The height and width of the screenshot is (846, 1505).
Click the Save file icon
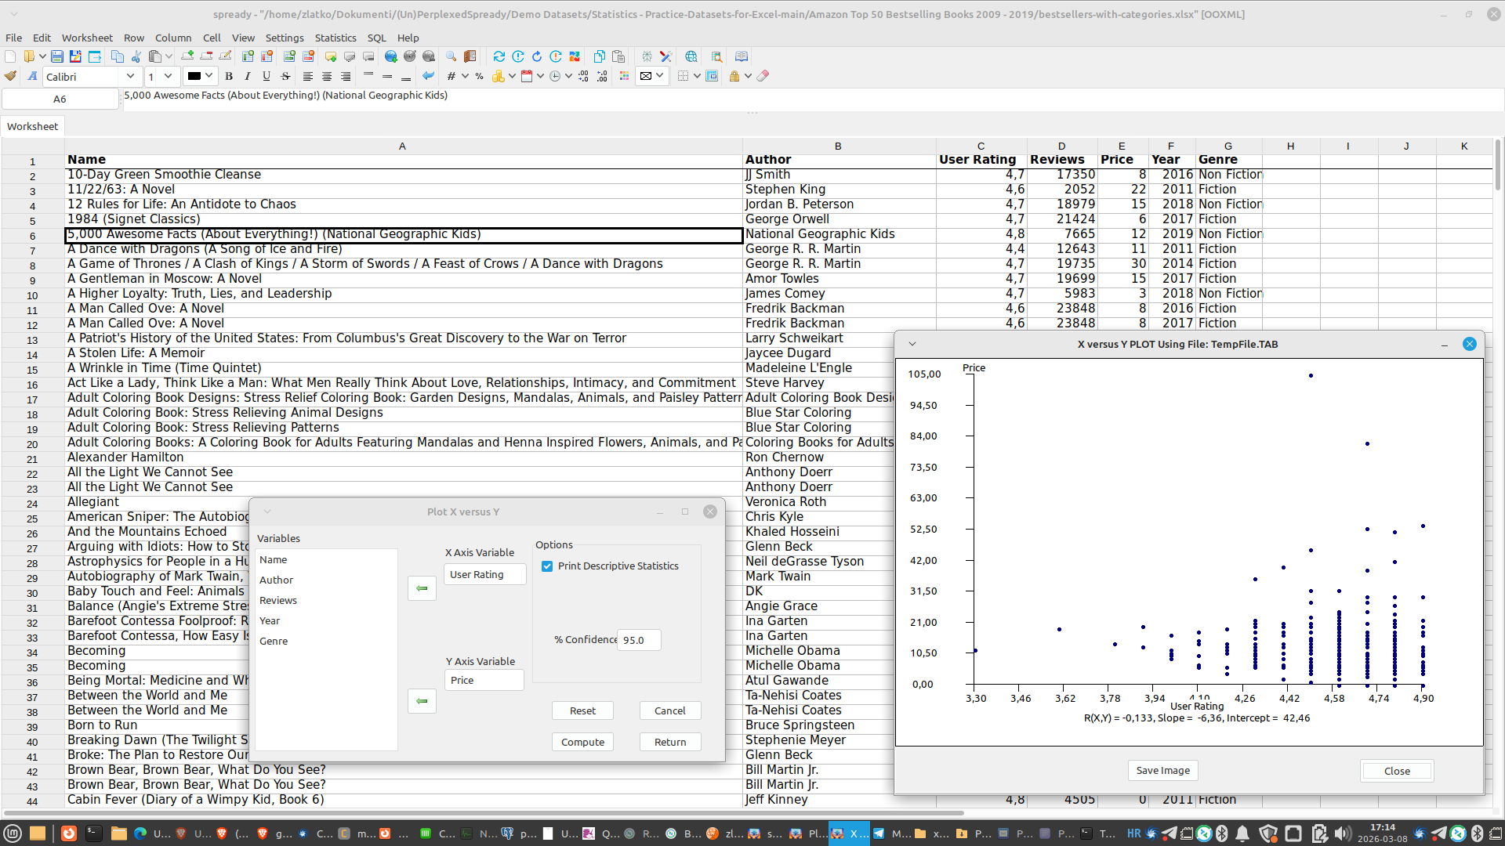[57, 56]
